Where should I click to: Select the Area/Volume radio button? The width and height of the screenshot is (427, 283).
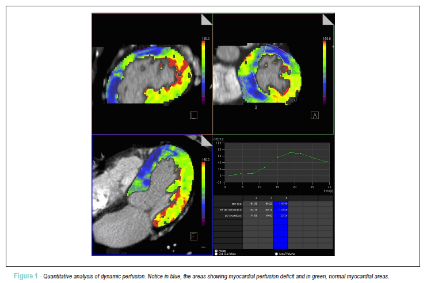click(276, 254)
